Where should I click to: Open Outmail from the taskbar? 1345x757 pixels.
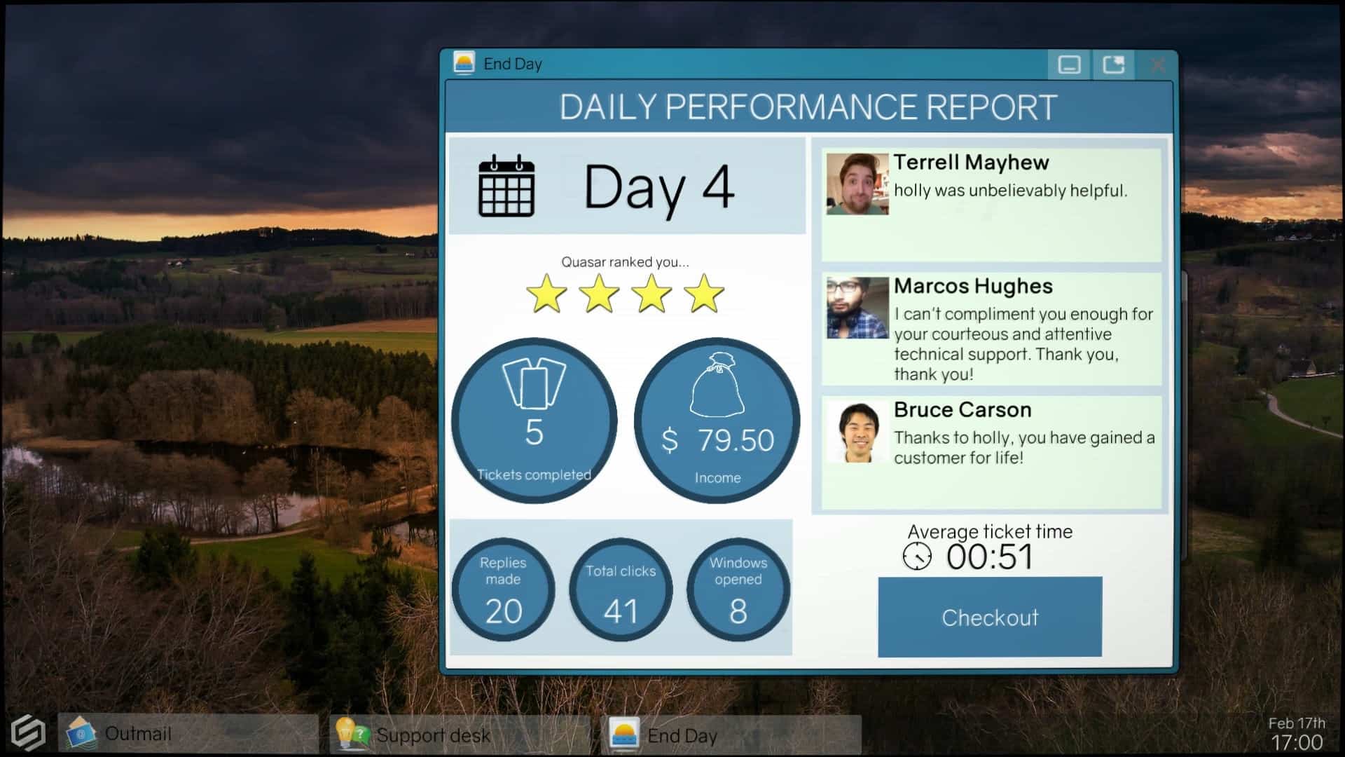(188, 734)
